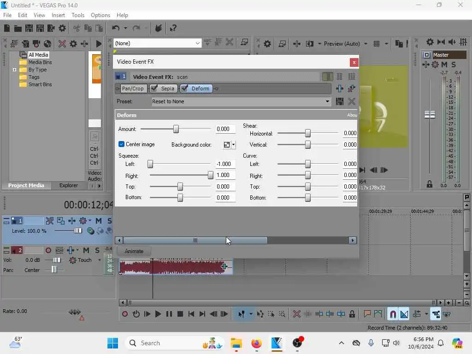
Task: Click the New Project icon in toolbar
Action: 6,28
